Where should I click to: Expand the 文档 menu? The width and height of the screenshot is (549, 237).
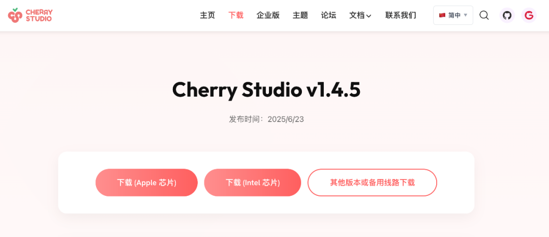click(x=360, y=15)
